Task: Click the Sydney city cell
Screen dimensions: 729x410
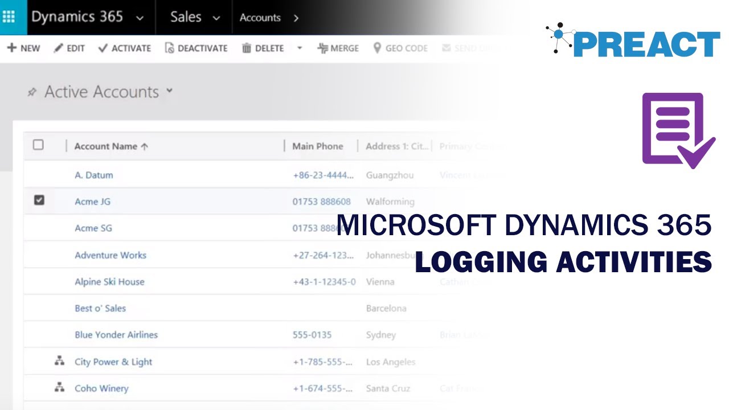Action: (381, 335)
